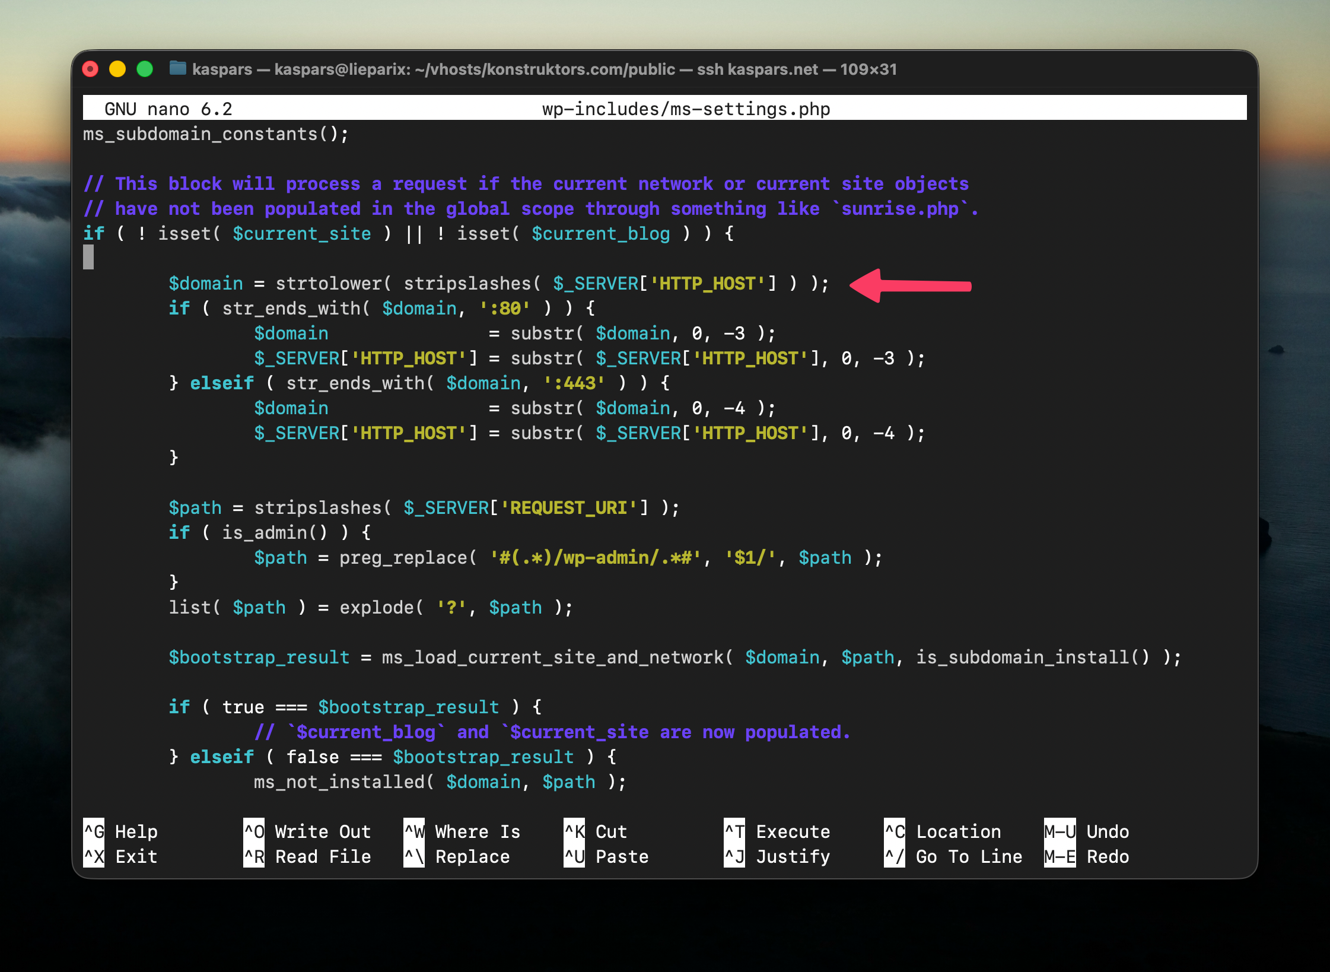
Task: Click the ^T Execute shortcut
Action: coord(777,831)
